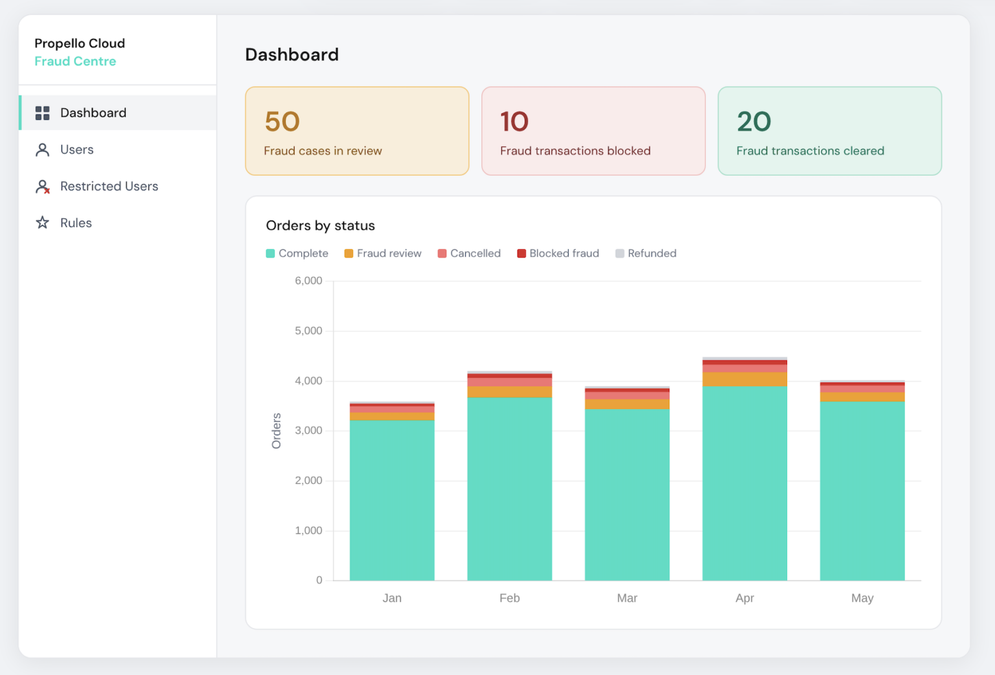Open the Fraud cases in review card
Image resolution: width=995 pixels, height=675 pixels.
pyautogui.click(x=357, y=131)
